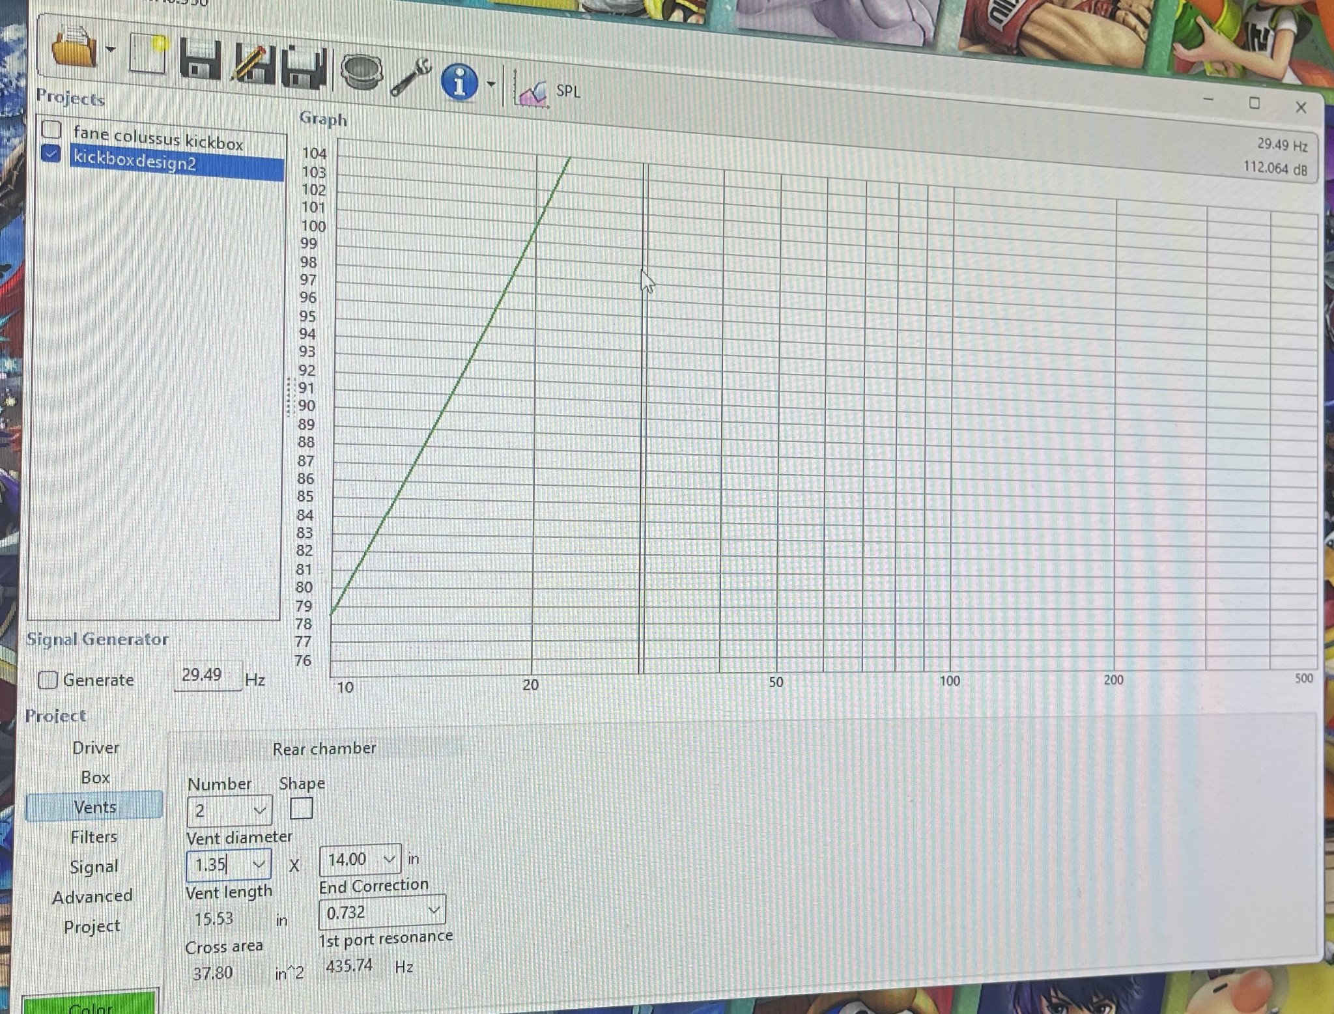Open the Box project section
This screenshot has width=1334, height=1014.
pos(95,778)
